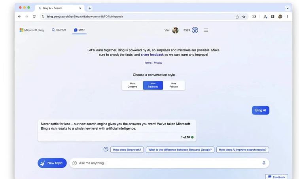Open the browser extensions puzzle icon
This screenshot has height=179, width=299.
(x=254, y=17)
